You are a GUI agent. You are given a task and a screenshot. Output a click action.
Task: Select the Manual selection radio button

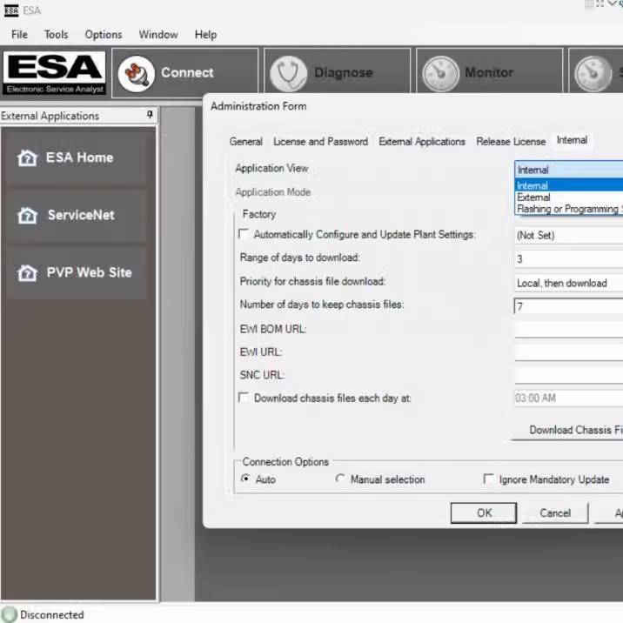point(340,479)
